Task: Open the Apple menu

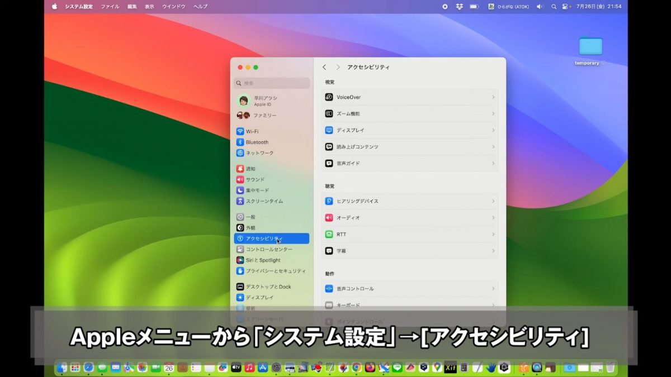Action: pos(55,7)
